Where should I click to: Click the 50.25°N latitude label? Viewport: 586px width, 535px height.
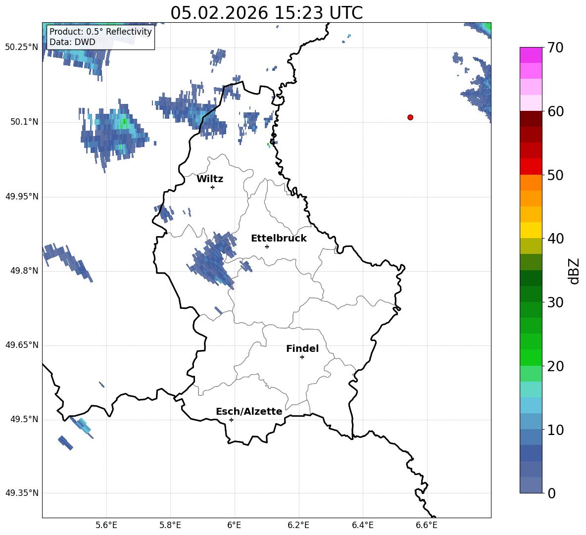[22, 48]
